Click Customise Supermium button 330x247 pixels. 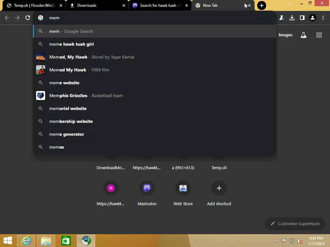(x=295, y=224)
